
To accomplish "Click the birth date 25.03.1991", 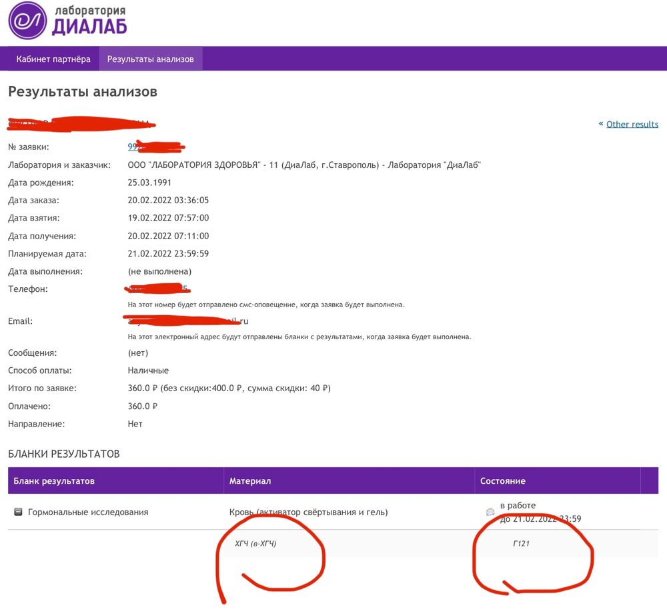I will pyautogui.click(x=149, y=183).
